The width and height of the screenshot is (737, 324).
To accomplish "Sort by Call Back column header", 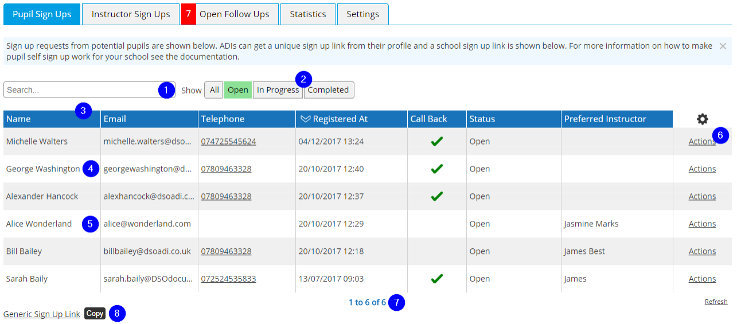I will 436,119.
